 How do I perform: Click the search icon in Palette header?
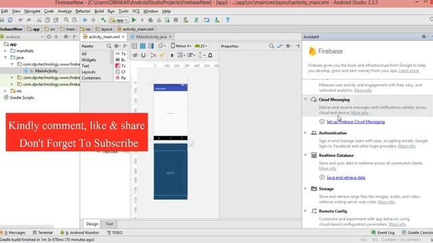click(x=109, y=47)
